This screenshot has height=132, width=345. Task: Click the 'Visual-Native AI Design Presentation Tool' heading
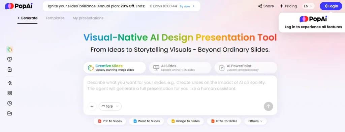(x=180, y=38)
